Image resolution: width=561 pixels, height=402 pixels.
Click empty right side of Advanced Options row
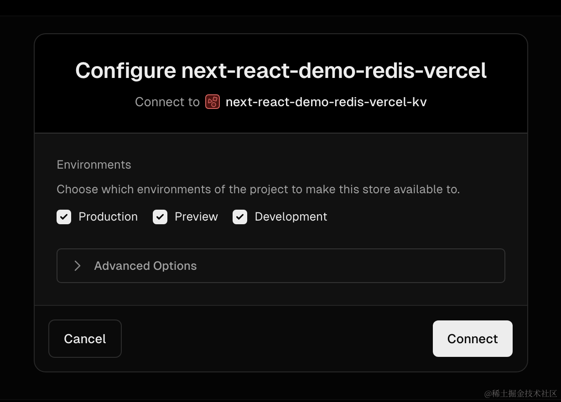click(365, 266)
